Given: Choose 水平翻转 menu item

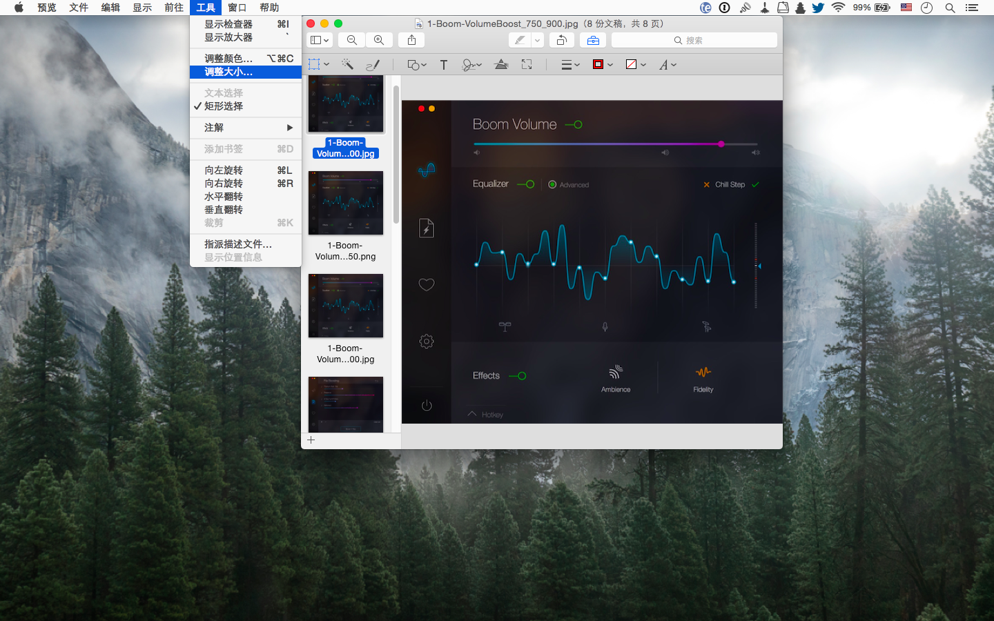Looking at the screenshot, I should (x=246, y=197).
